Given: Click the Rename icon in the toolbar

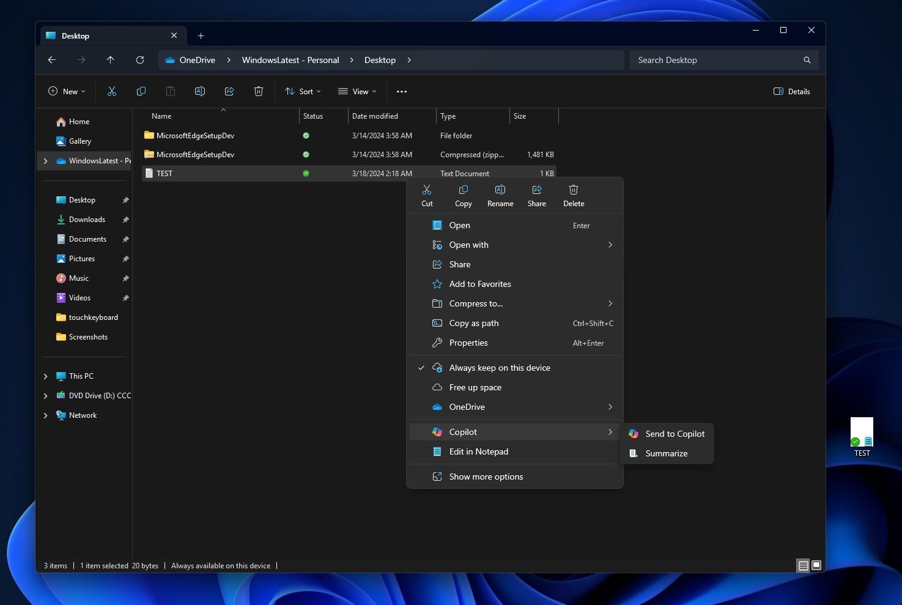Looking at the screenshot, I should click(x=200, y=91).
